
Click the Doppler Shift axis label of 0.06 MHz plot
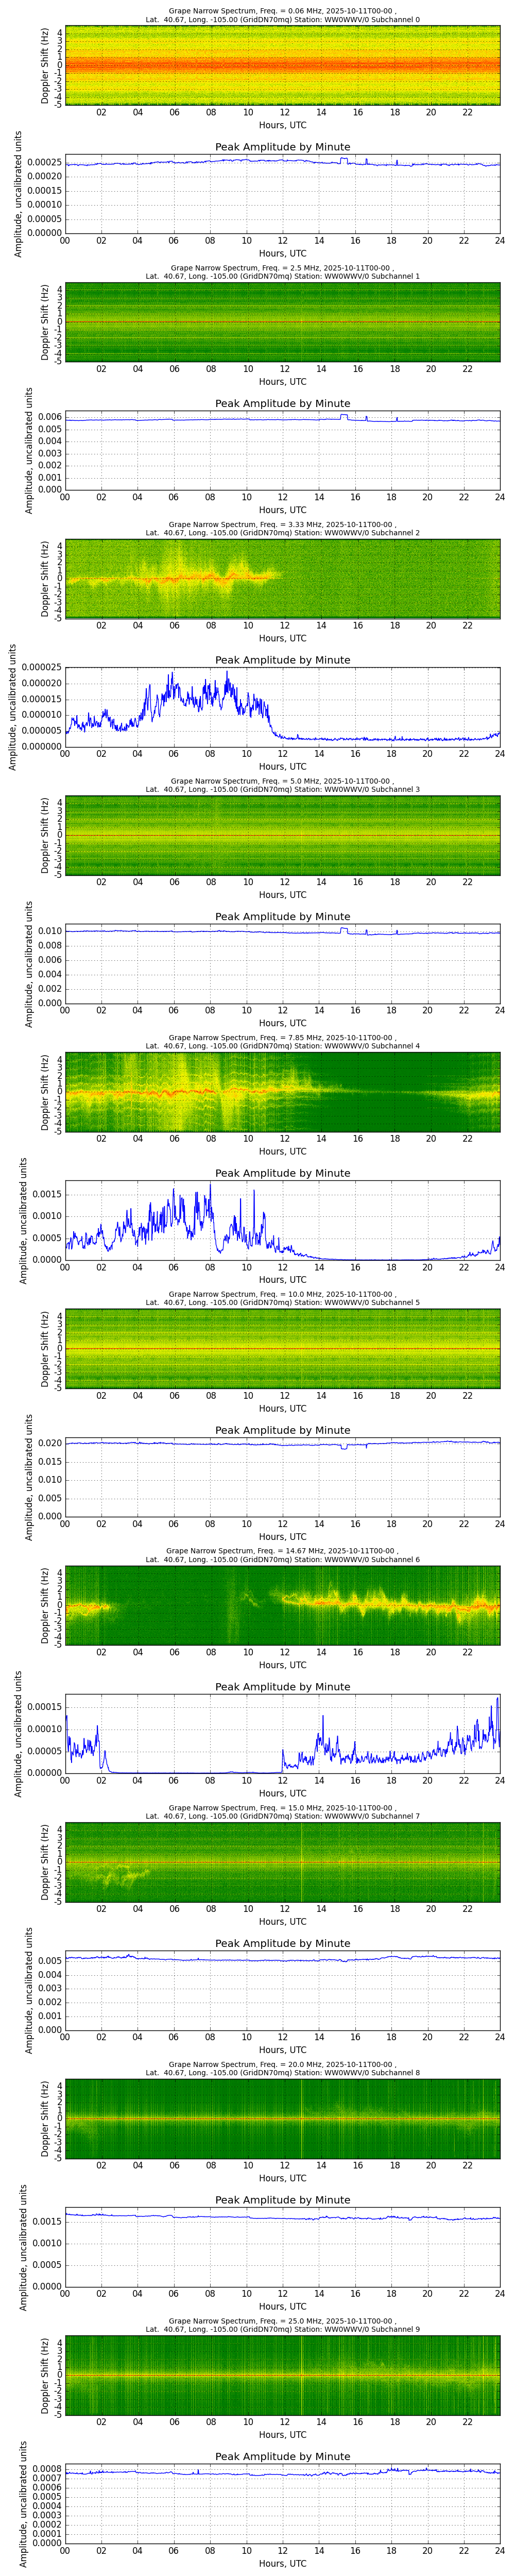[x=46, y=67]
